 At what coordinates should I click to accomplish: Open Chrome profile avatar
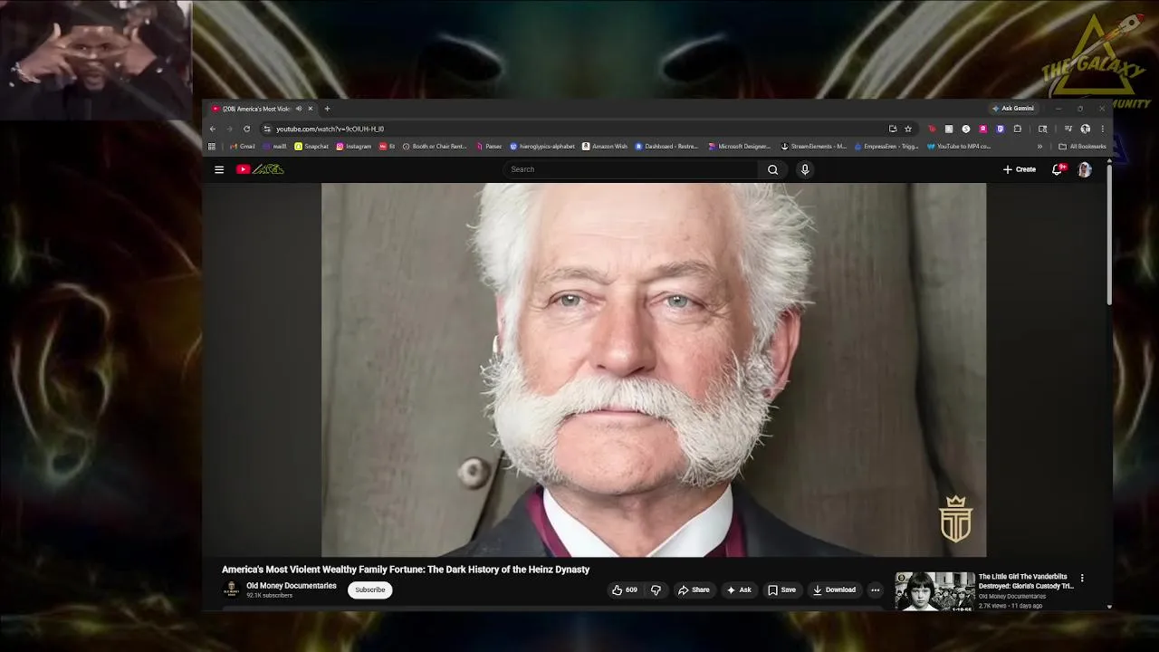click(x=1085, y=129)
